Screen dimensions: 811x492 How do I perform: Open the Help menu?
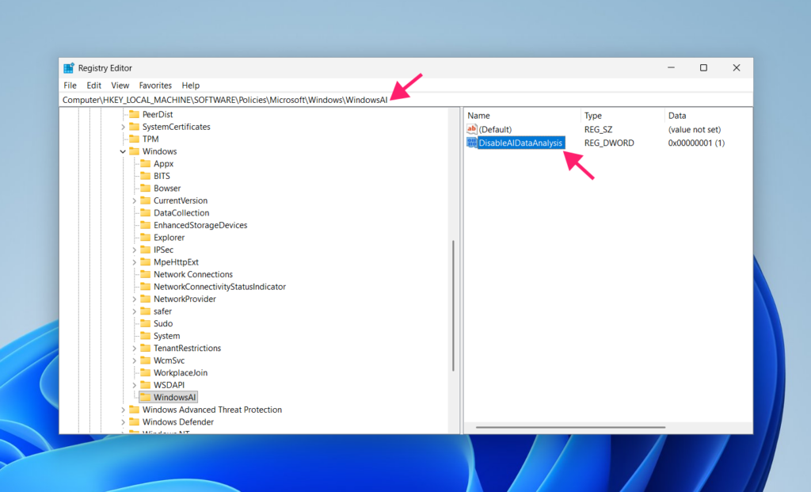[x=190, y=86]
